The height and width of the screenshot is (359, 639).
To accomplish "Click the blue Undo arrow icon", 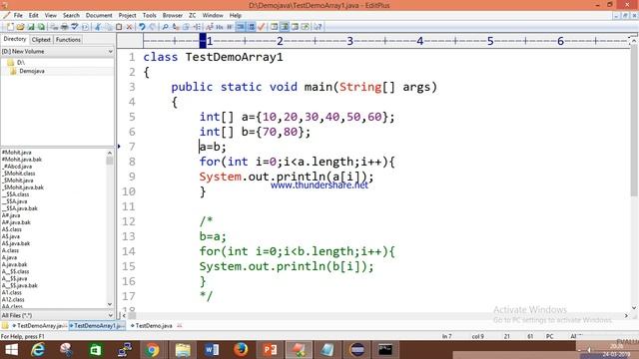I will (142, 27).
